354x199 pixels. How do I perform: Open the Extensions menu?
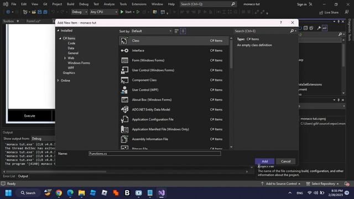click(139, 4)
